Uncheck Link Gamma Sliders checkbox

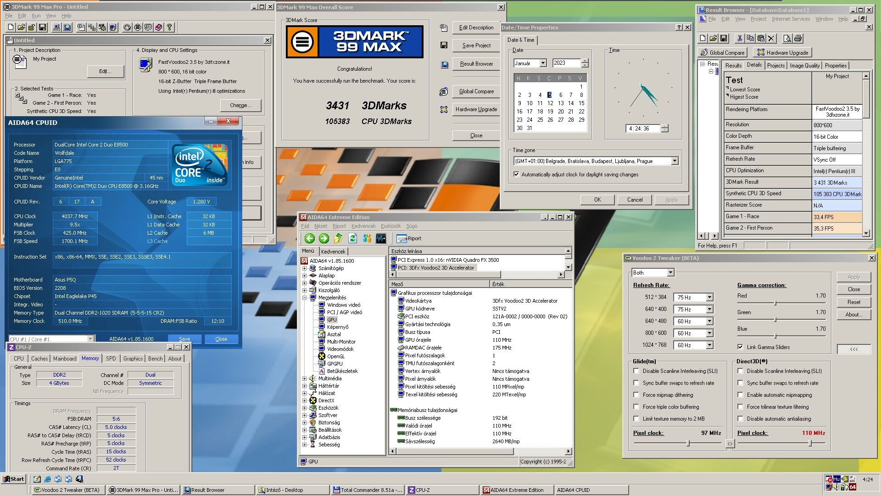click(x=740, y=347)
